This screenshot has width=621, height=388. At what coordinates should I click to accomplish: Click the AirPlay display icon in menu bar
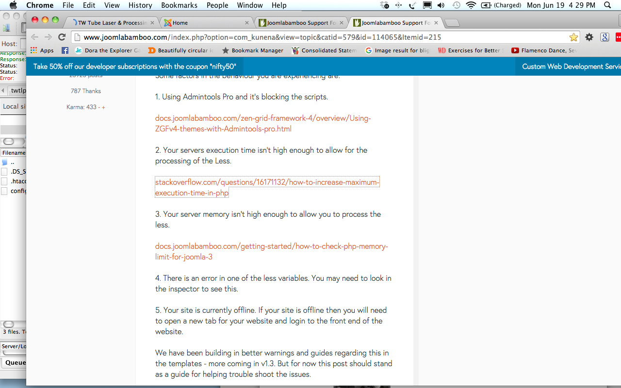click(427, 5)
